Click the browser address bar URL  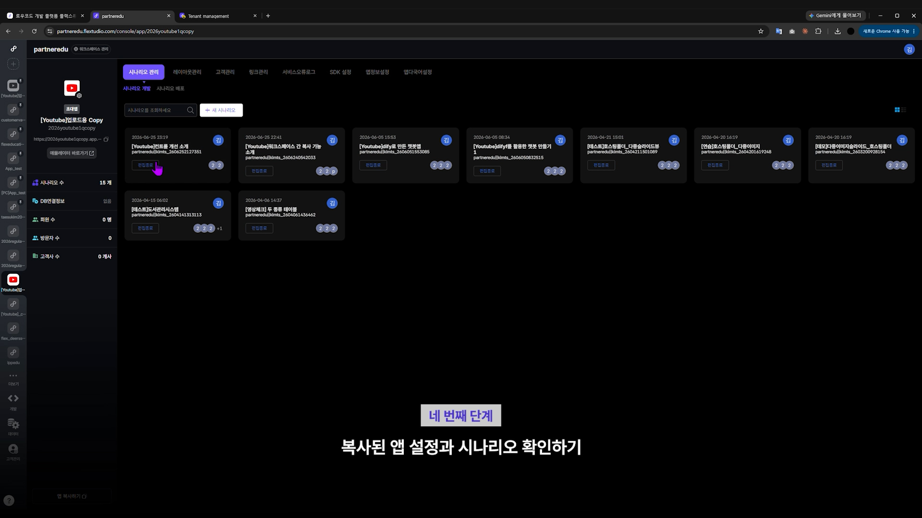(x=125, y=31)
